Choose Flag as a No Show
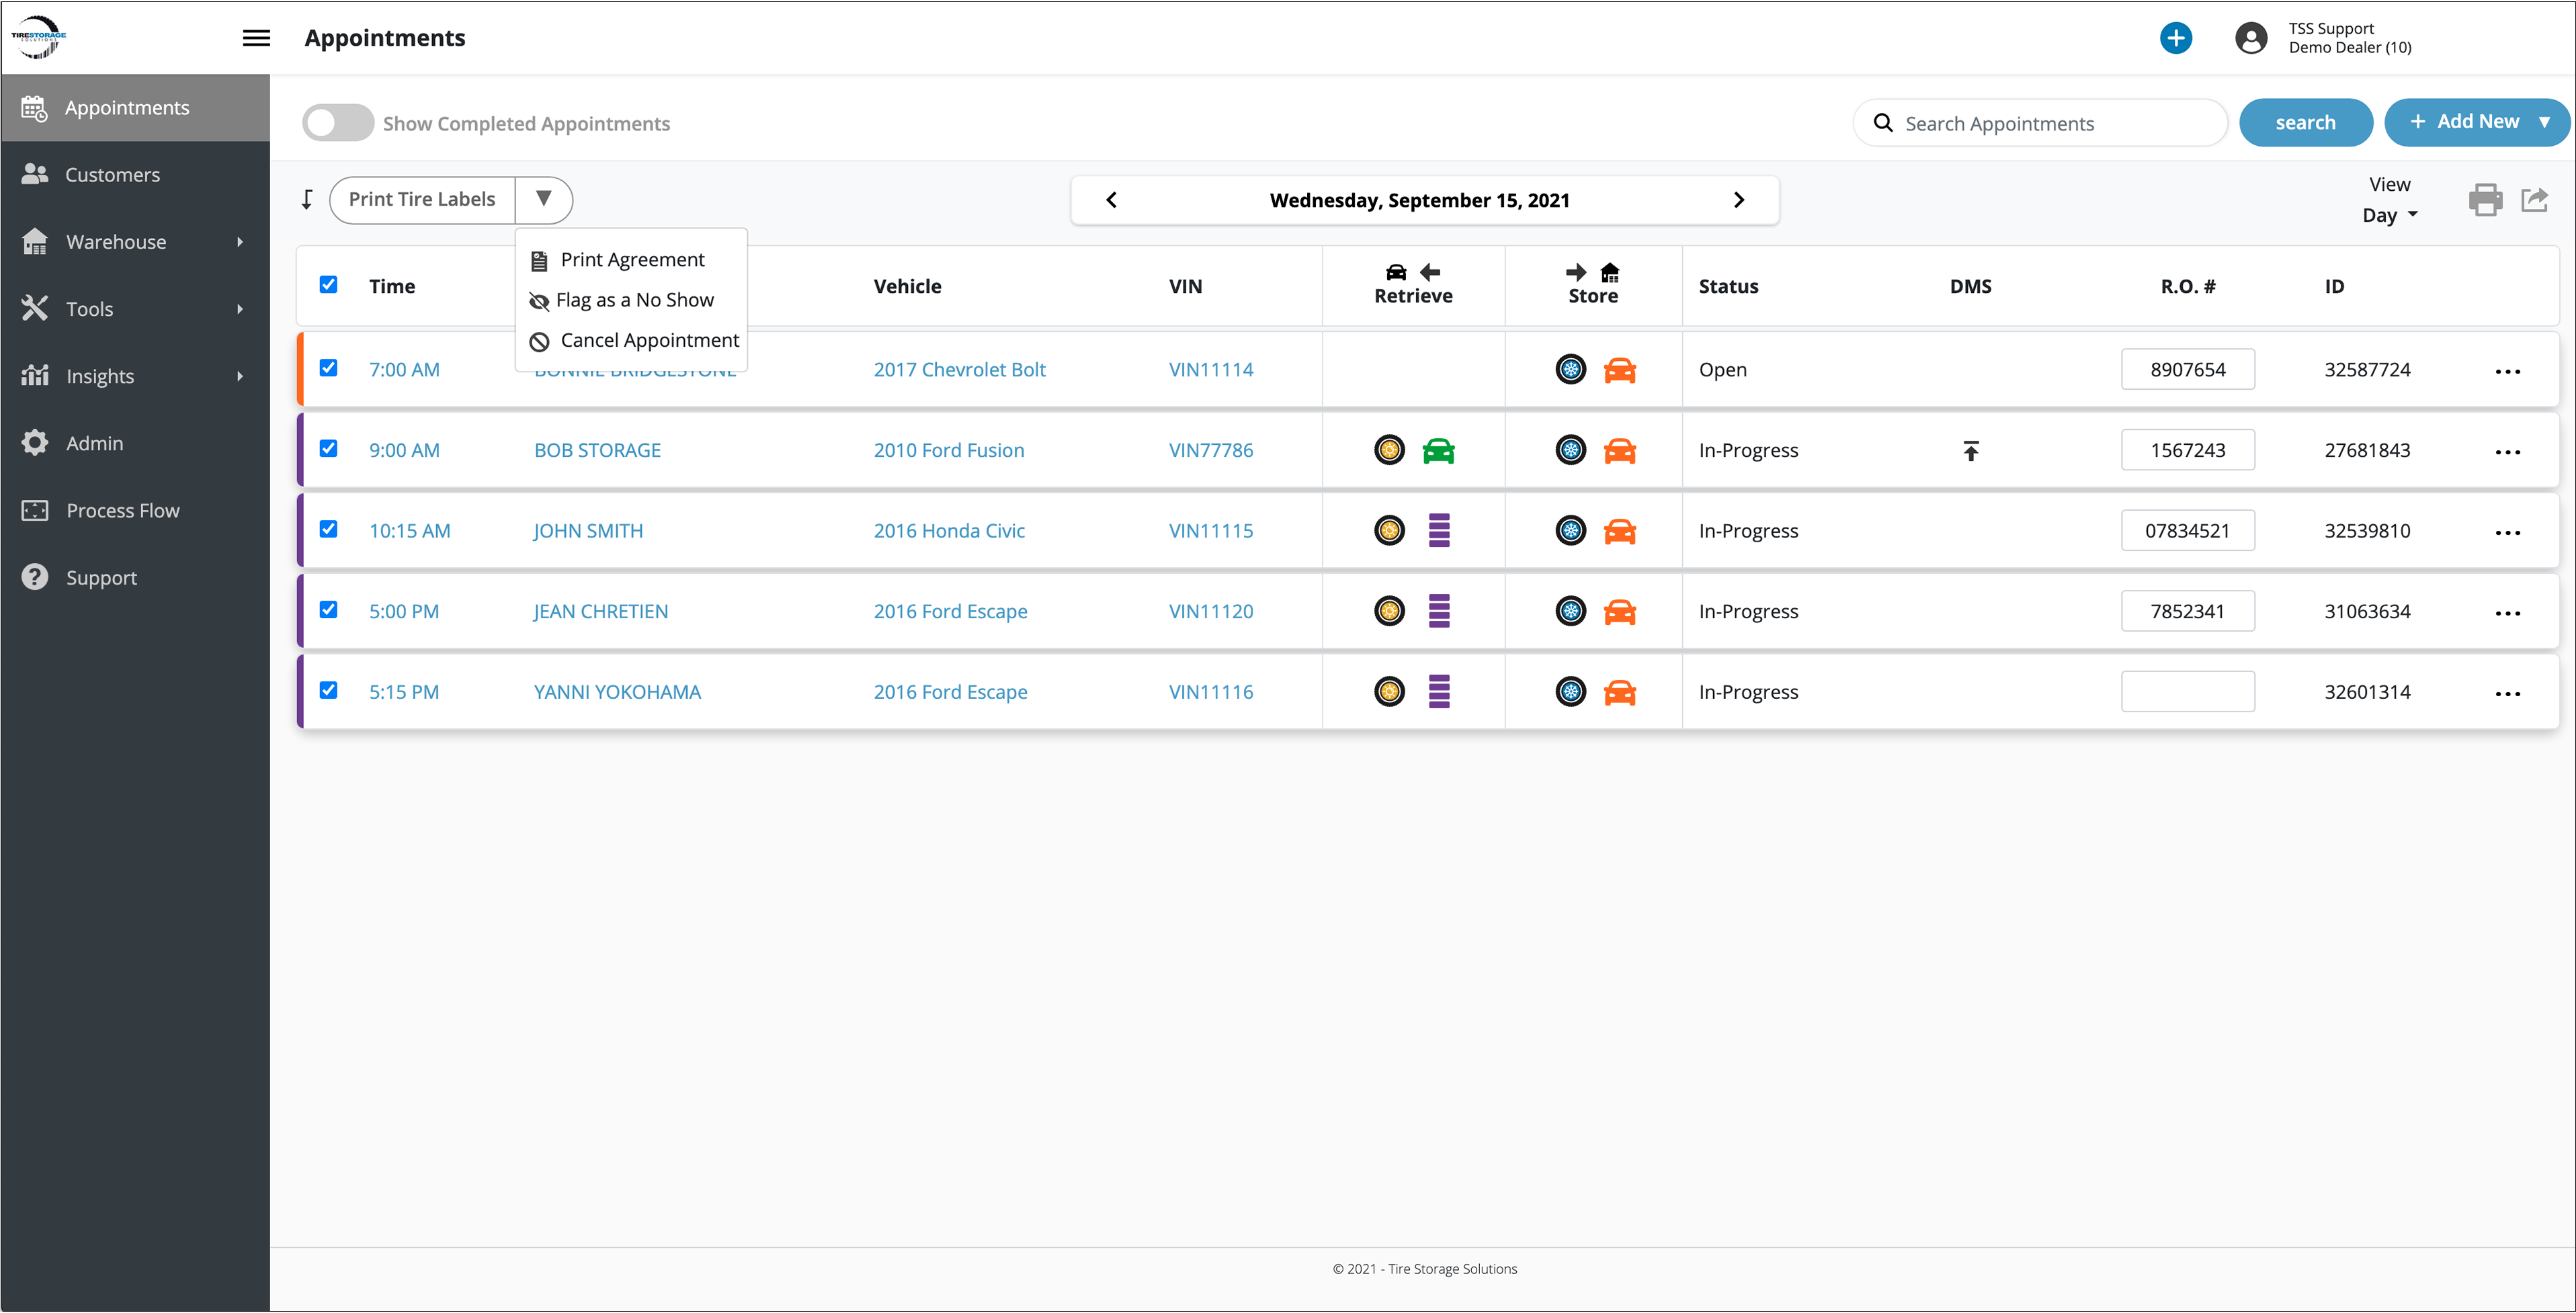Screen dimensions: 2576x1313 (x=634, y=300)
